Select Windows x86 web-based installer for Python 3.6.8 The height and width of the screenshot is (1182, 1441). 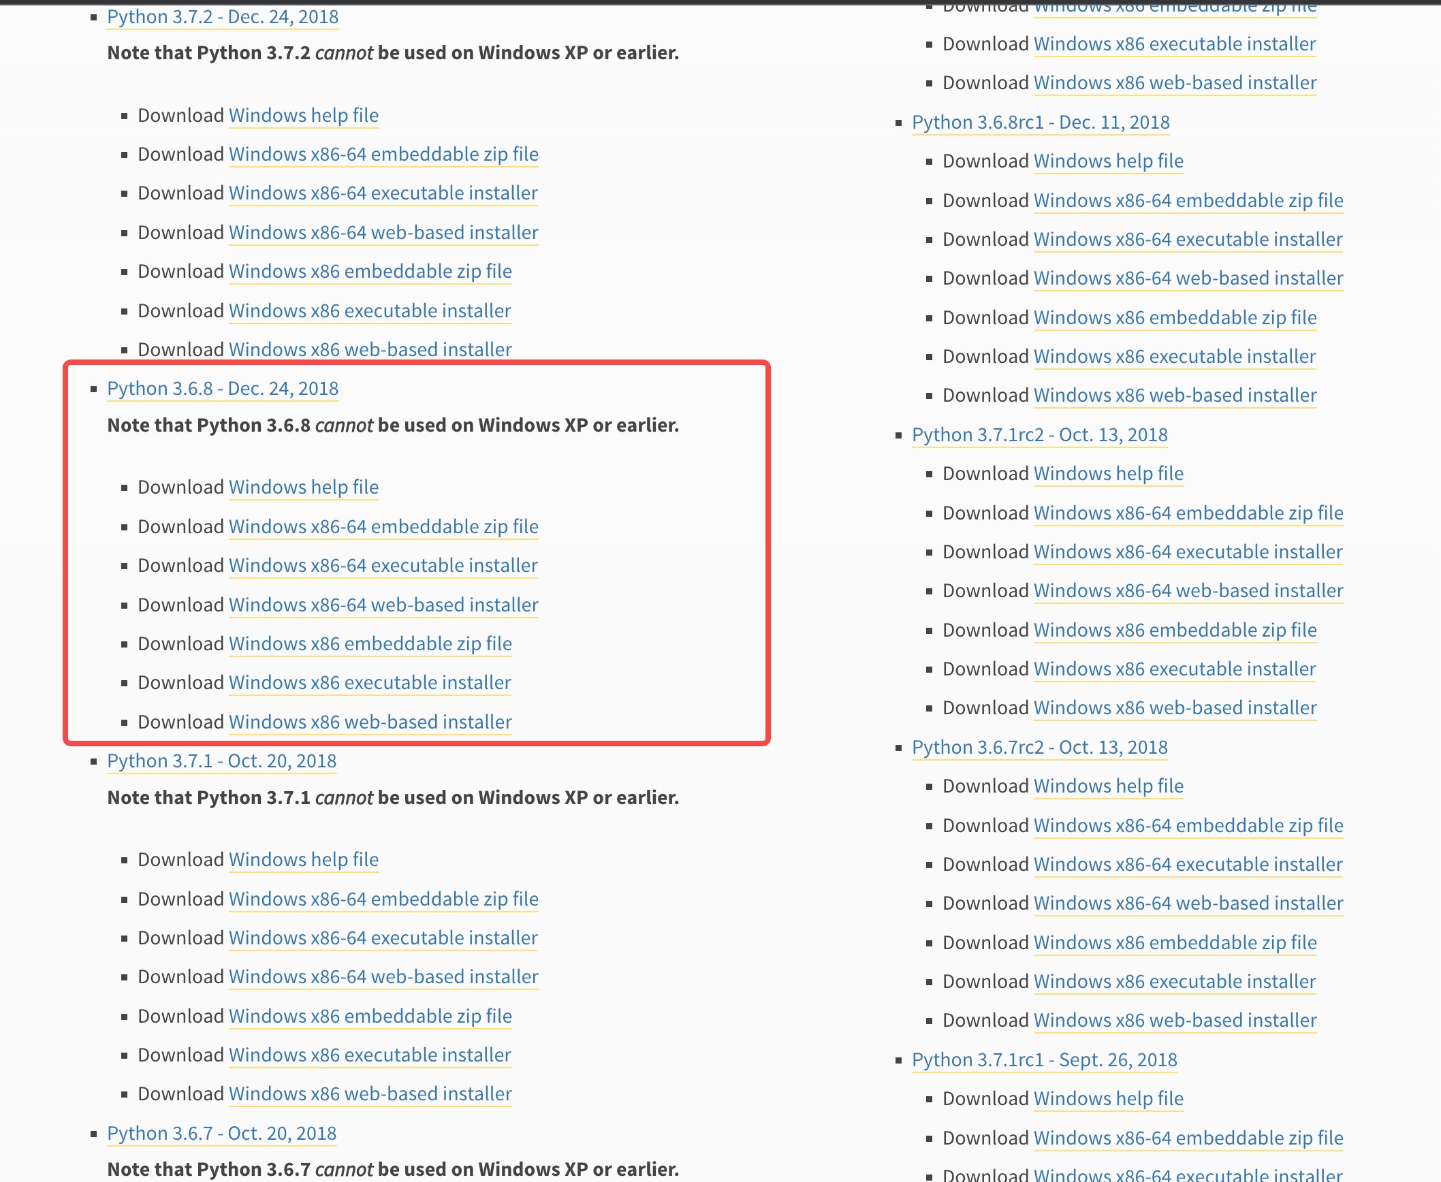click(370, 722)
